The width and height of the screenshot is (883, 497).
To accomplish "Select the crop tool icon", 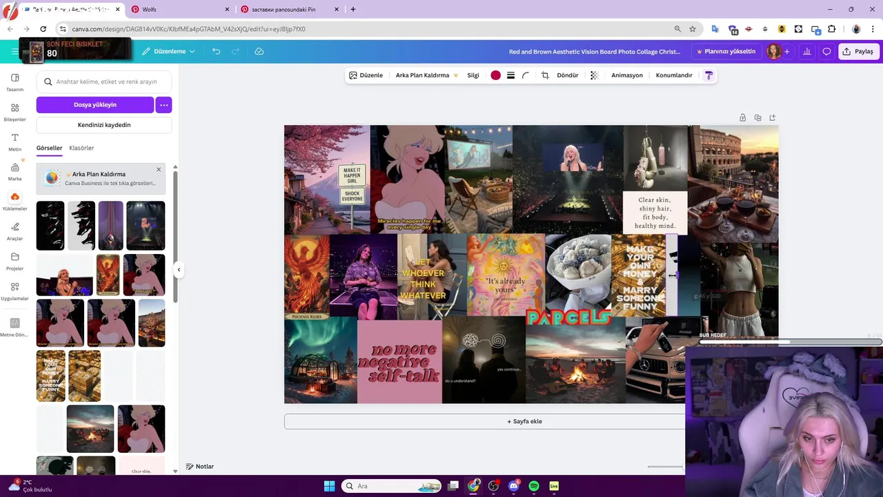I will (545, 75).
